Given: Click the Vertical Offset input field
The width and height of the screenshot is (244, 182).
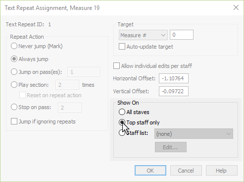Looking at the screenshot, I should [x=174, y=91].
